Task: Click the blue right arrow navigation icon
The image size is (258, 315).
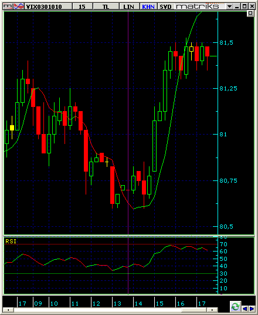Action: point(252,309)
